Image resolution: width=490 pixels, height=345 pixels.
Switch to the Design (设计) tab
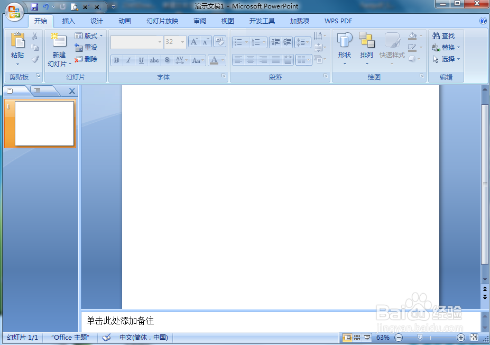pos(97,21)
